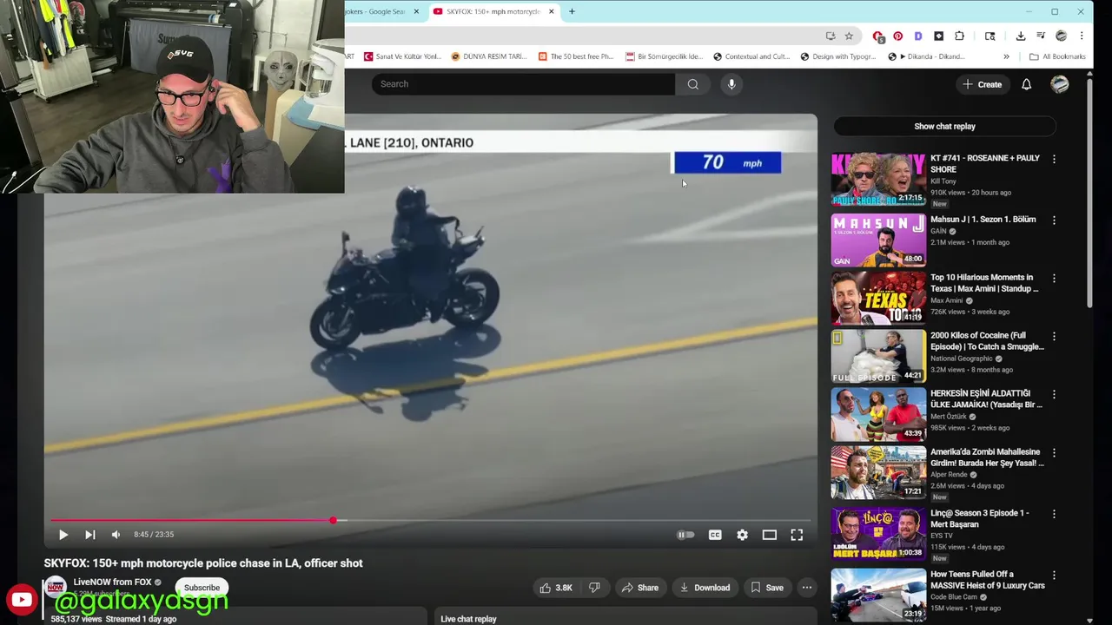This screenshot has width=1112, height=625.
Task: Open the LiveNOW from FOX channel name
Action: click(x=112, y=582)
